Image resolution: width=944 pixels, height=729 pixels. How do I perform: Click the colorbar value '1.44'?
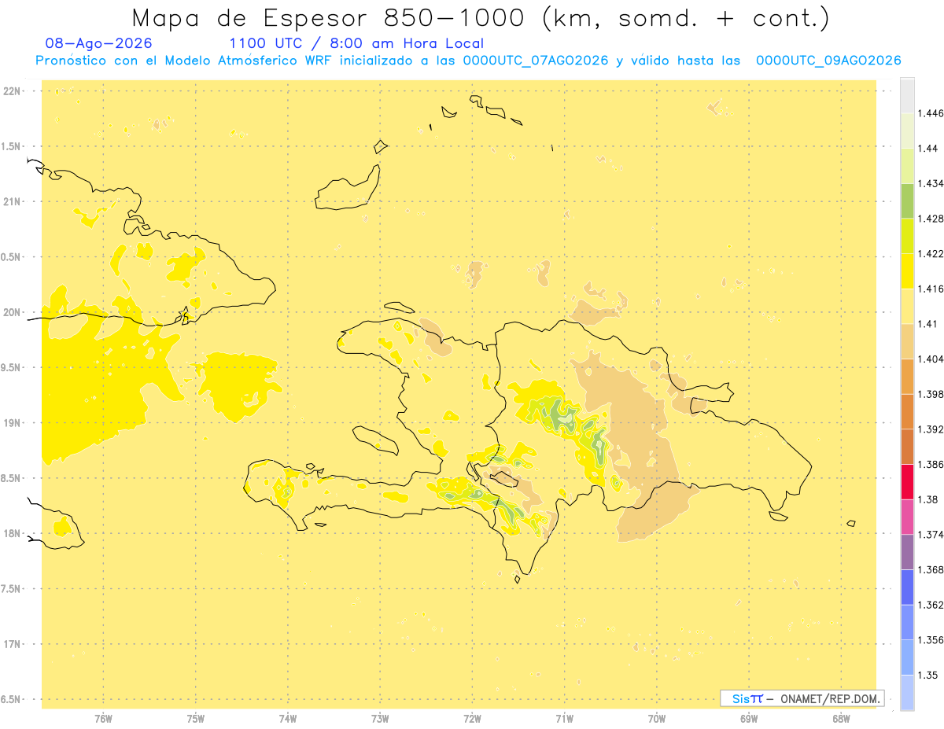(x=928, y=148)
